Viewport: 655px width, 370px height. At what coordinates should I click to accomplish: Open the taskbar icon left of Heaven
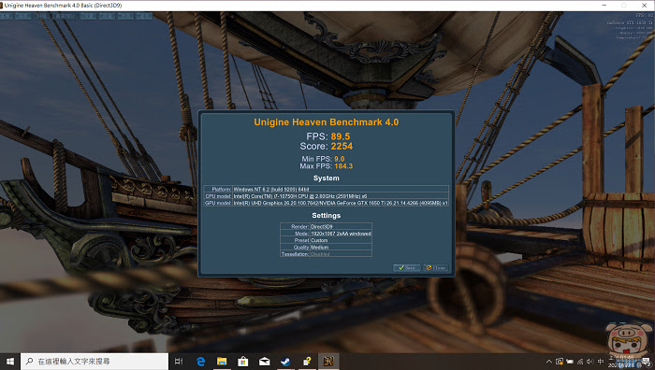307,362
